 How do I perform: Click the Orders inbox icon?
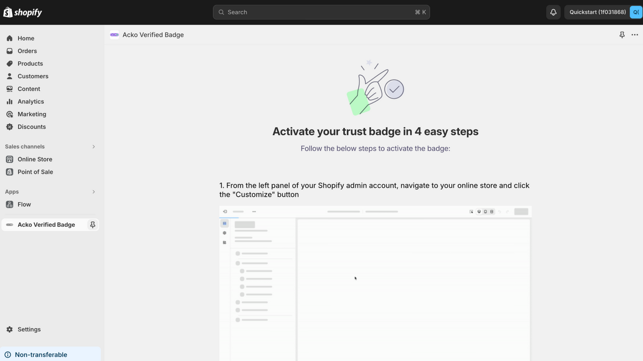[10, 51]
